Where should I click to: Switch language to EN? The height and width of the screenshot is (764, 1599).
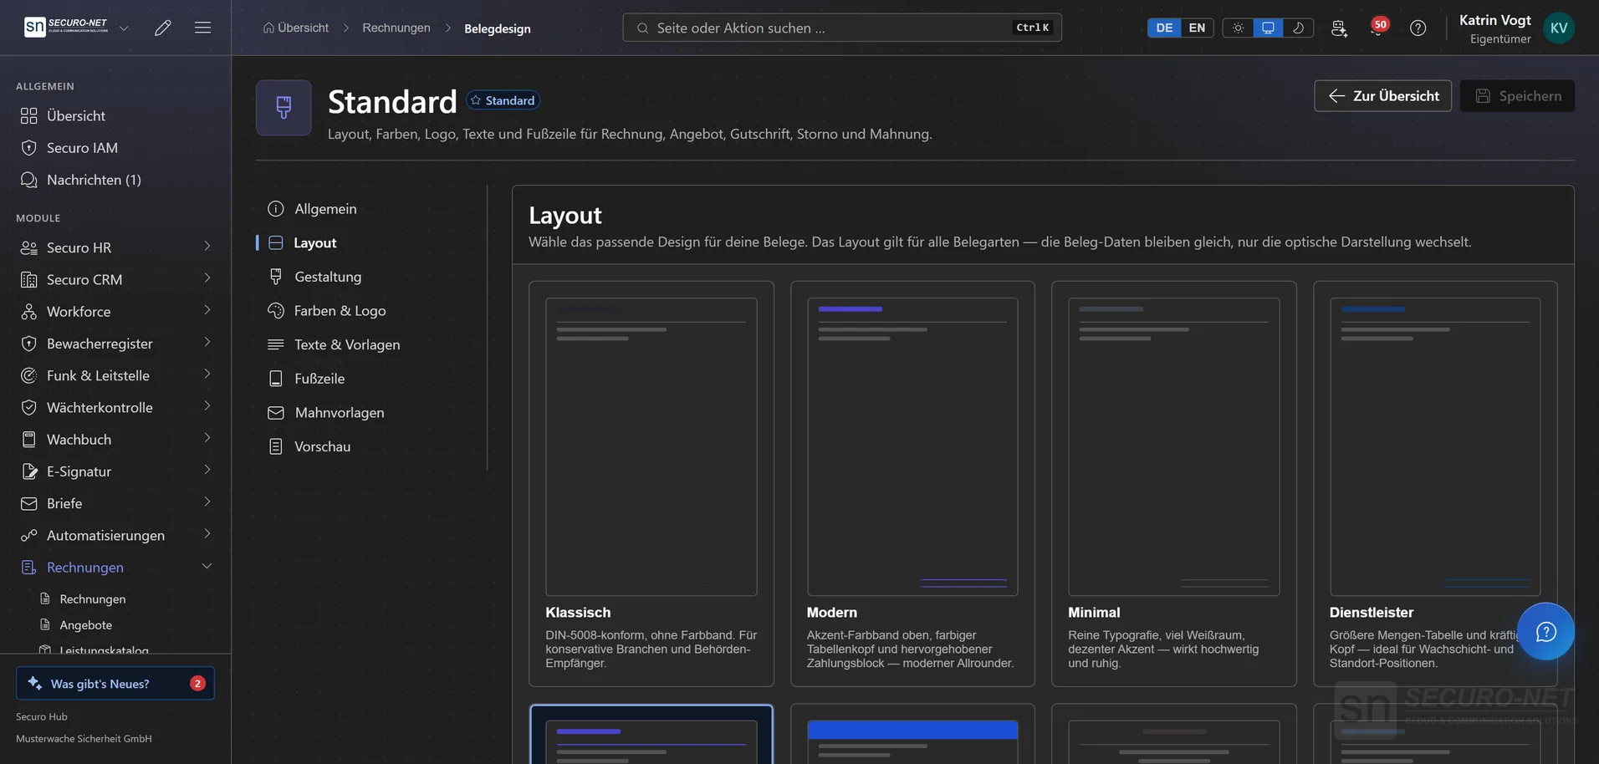1197,28
